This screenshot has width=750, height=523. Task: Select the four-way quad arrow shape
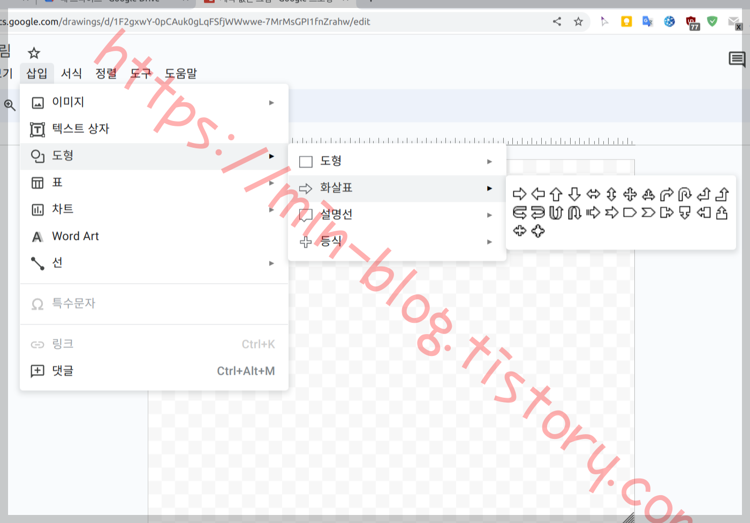tap(630, 194)
